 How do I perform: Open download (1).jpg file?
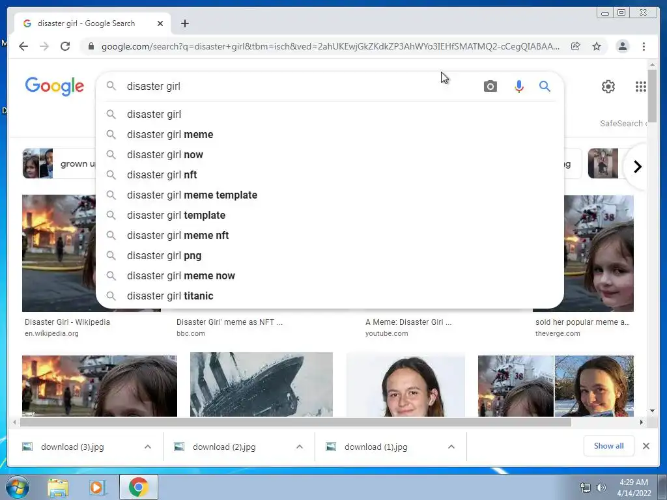pos(376,447)
